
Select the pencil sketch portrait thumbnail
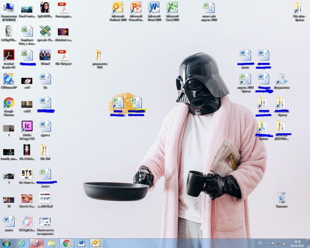[8, 33]
